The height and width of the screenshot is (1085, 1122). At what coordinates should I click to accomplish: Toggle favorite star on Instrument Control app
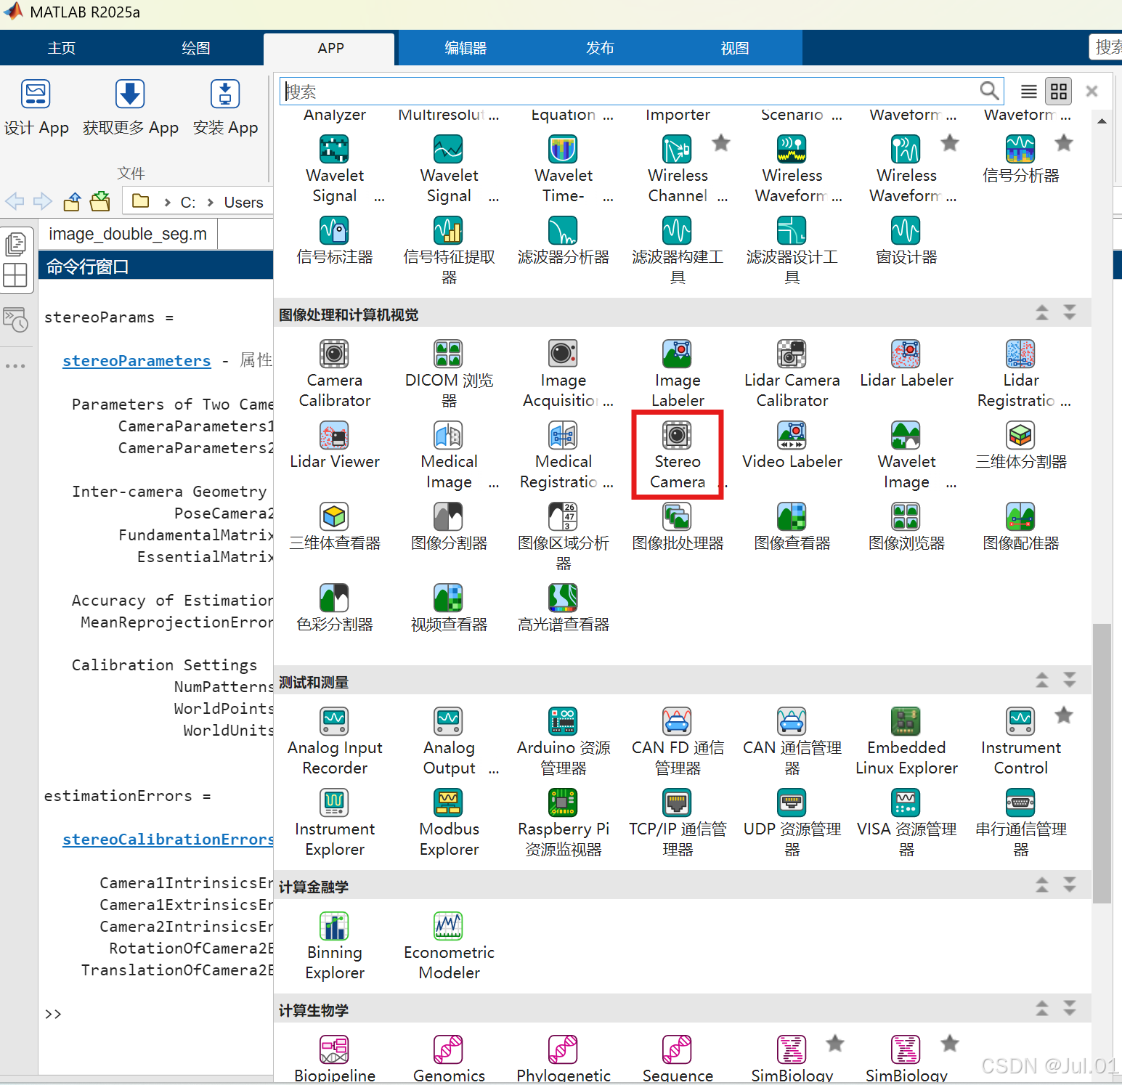click(x=1064, y=715)
